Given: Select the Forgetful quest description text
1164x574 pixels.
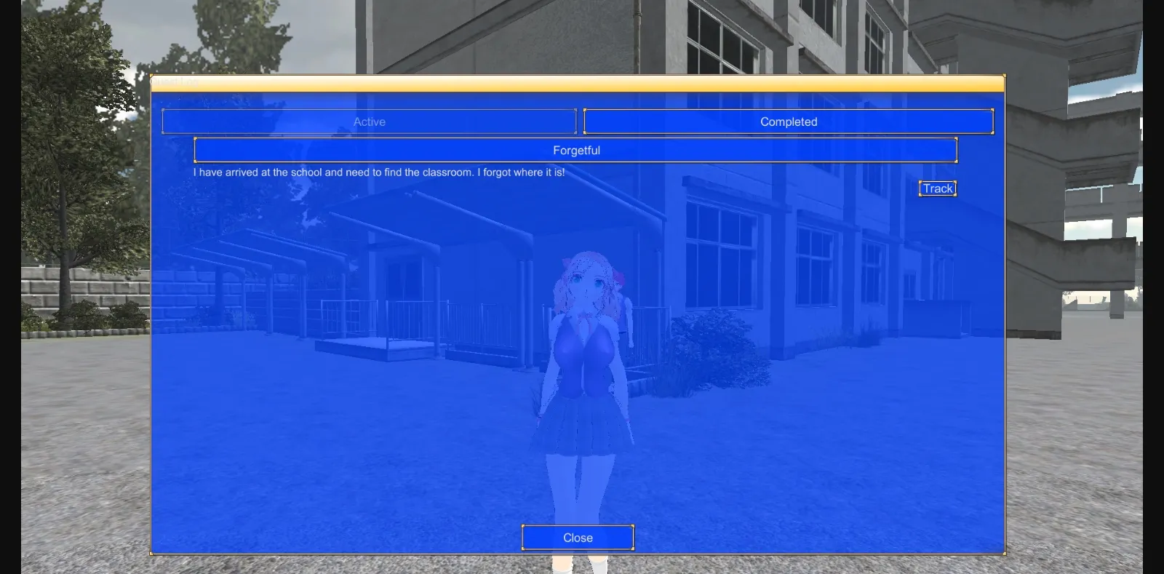Looking at the screenshot, I should tap(378, 172).
